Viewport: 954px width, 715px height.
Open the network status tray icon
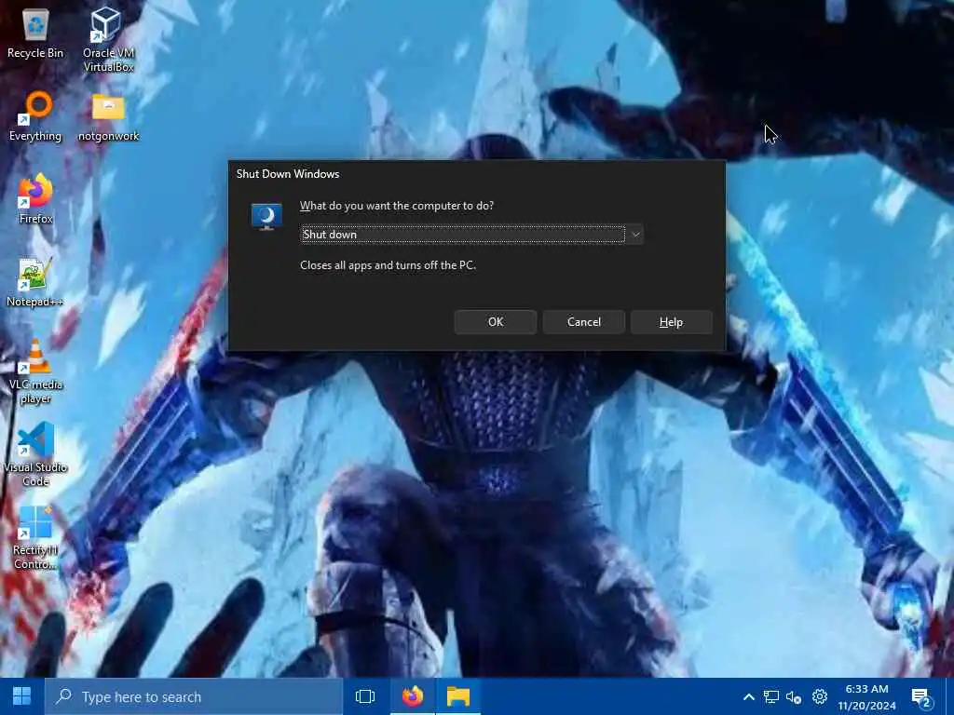point(771,696)
